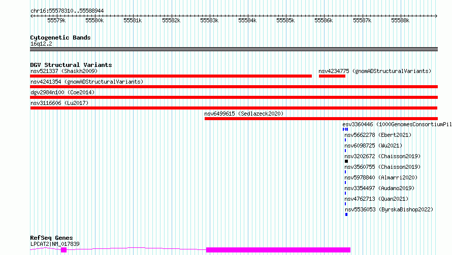Open nsv6098725 (Wu2021) label
This screenshot has width=452, height=255.
tap(373, 145)
